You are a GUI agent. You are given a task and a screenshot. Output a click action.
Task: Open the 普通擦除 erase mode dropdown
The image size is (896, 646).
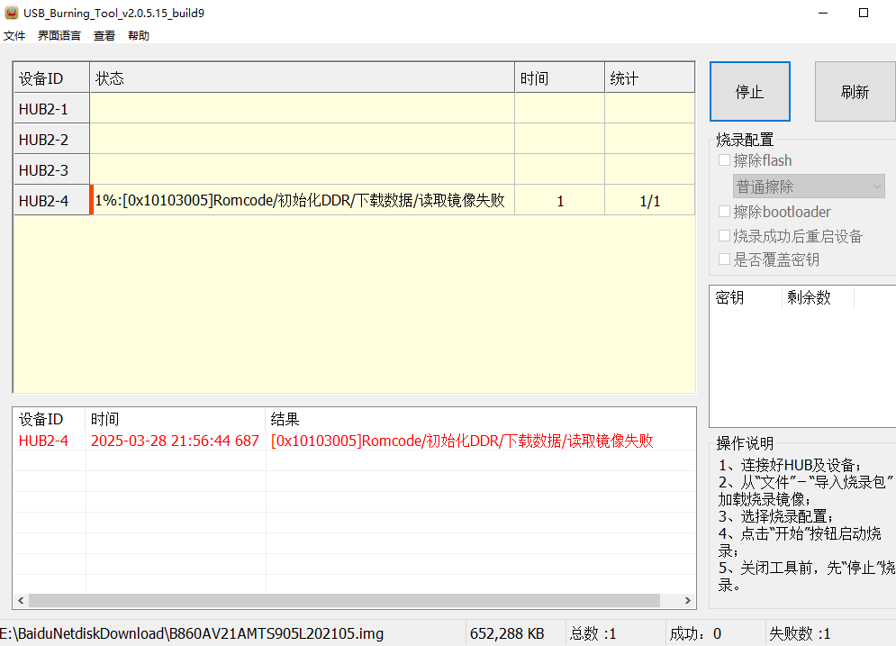pyautogui.click(x=808, y=186)
